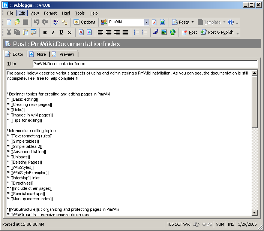Align text right
The width and height of the screenshot is (264, 231).
pos(117,32)
